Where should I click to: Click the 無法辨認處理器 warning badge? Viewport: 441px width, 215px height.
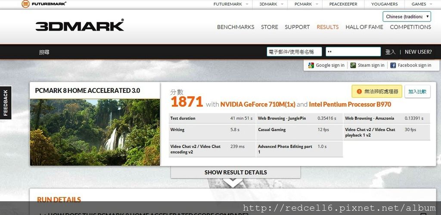pyautogui.click(x=377, y=92)
